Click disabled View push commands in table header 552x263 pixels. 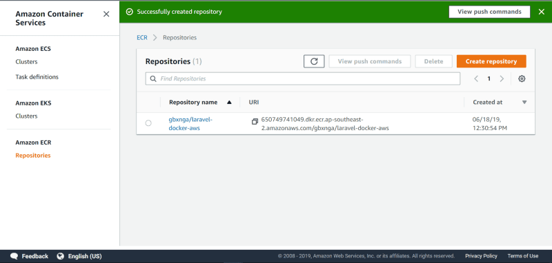pos(370,61)
